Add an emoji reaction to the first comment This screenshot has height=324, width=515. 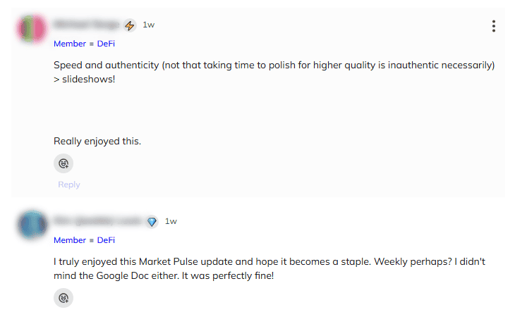click(x=63, y=163)
